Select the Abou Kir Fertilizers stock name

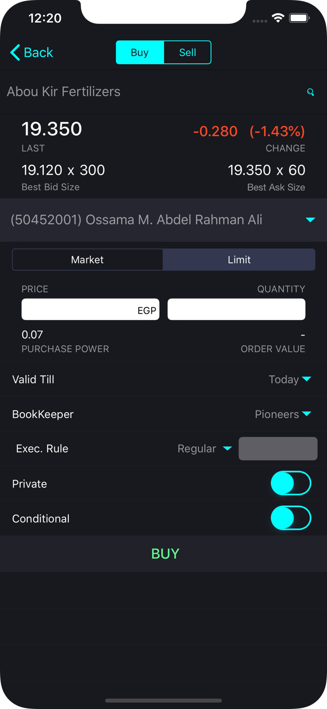(x=64, y=91)
